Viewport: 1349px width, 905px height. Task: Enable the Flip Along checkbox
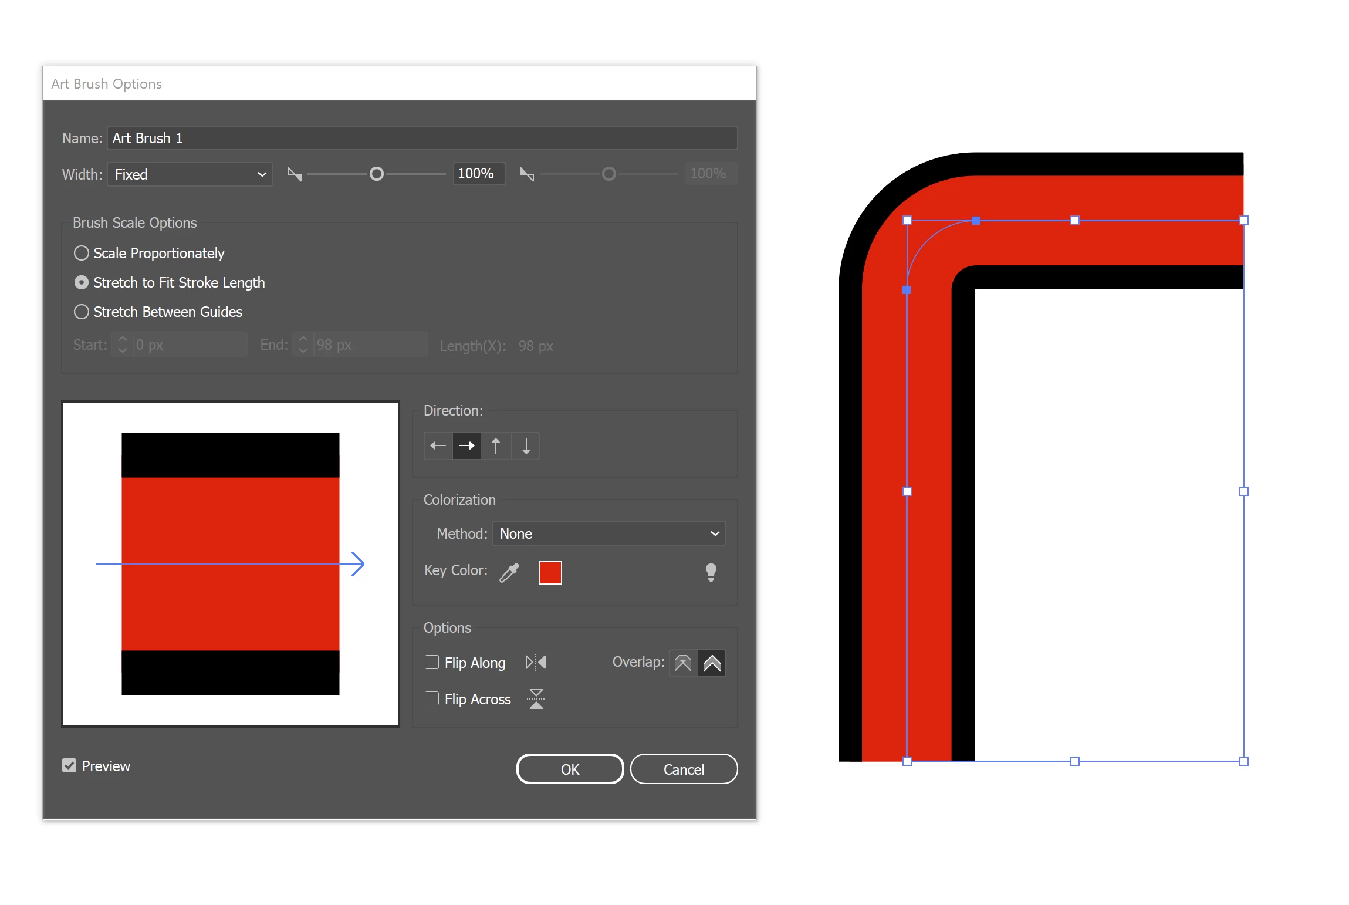[432, 663]
